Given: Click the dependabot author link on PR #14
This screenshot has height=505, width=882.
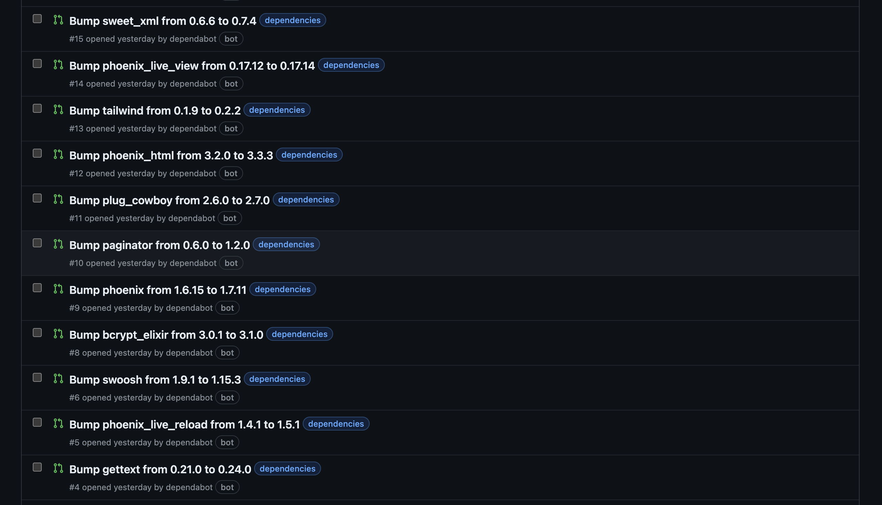Looking at the screenshot, I should (193, 83).
